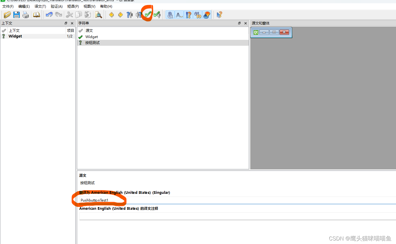The image size is (396, 244).
Task: Toggle the phrase matches validation (quotes icon)
Action: [x=198, y=15]
